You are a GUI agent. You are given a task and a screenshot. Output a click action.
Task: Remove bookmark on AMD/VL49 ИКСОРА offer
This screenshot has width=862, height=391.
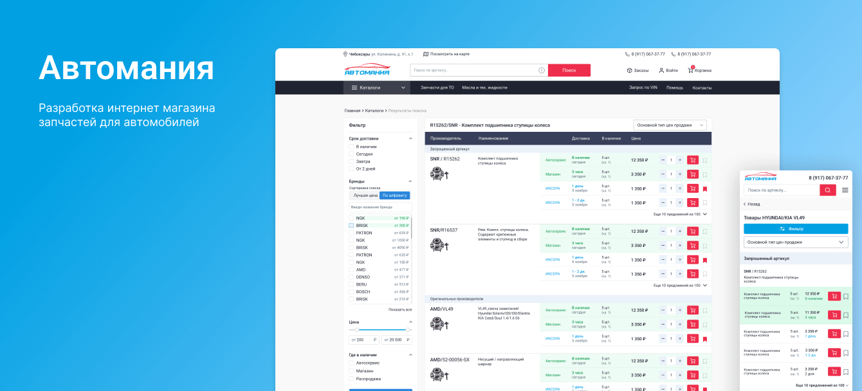click(705, 339)
